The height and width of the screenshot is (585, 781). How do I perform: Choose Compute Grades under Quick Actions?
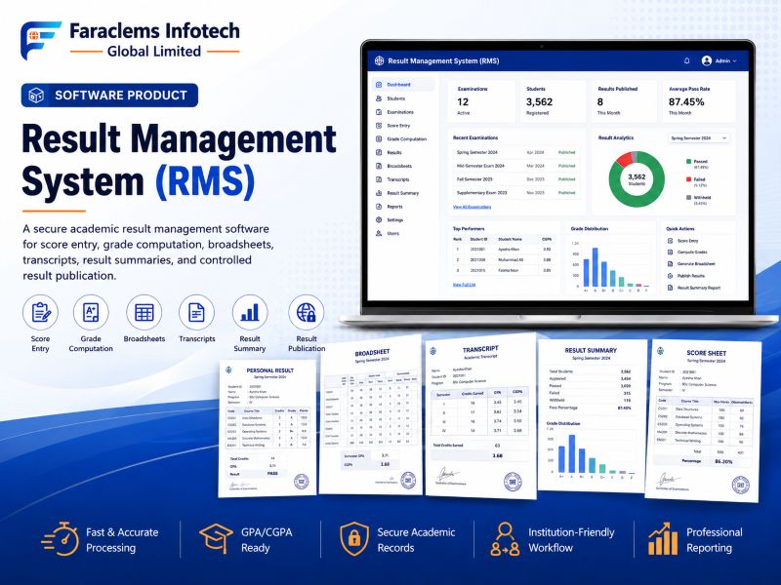point(692,253)
